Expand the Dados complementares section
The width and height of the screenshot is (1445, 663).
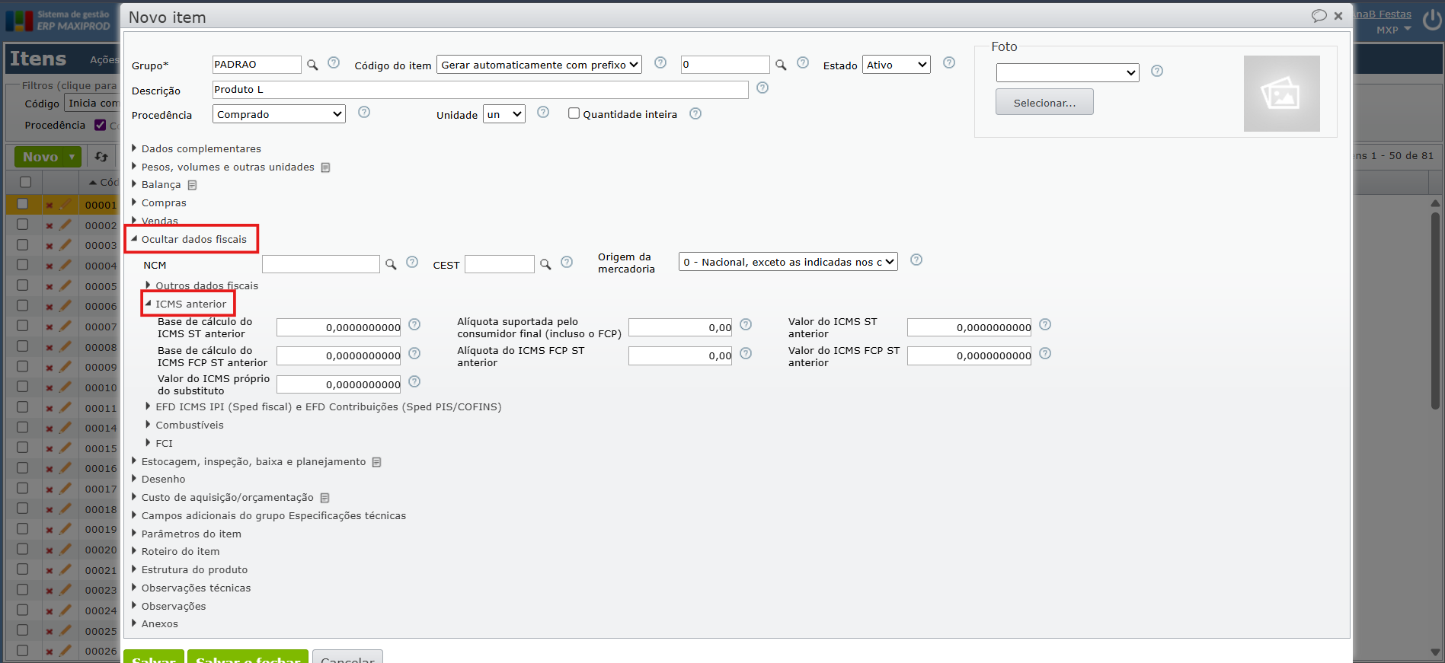[x=200, y=148]
